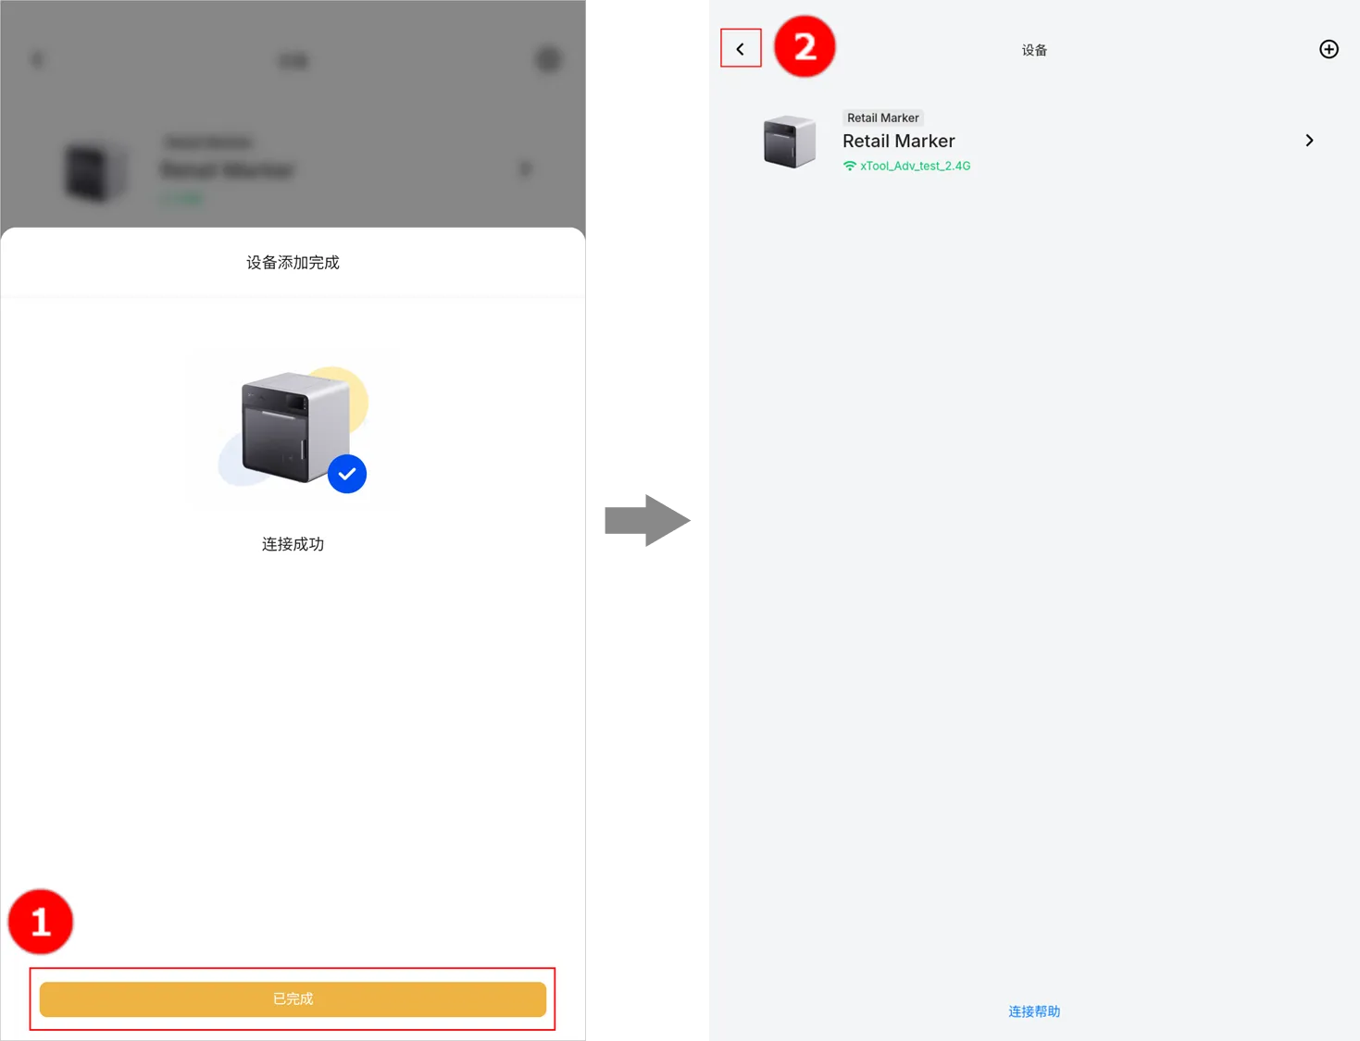The height and width of the screenshot is (1041, 1360).
Task: Click the 设备添加完成 dialog title
Action: point(293,263)
